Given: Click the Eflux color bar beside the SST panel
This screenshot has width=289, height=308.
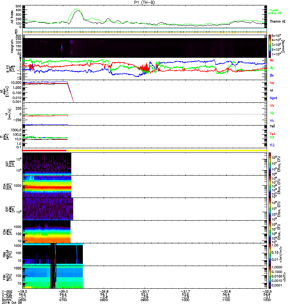Looking at the screenshot, I should click(x=270, y=164).
